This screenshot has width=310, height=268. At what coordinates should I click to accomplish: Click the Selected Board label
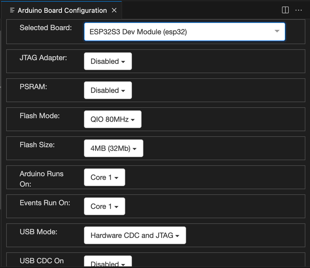click(46, 28)
